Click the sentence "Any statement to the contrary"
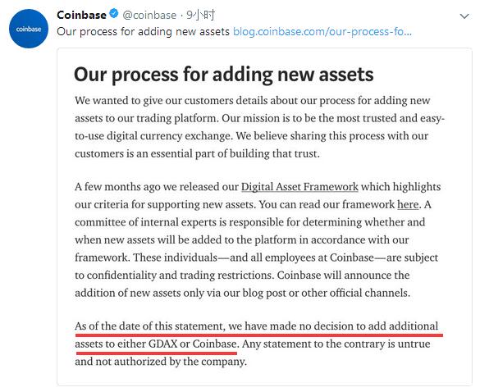The image size is (480, 392). [x=336, y=344]
